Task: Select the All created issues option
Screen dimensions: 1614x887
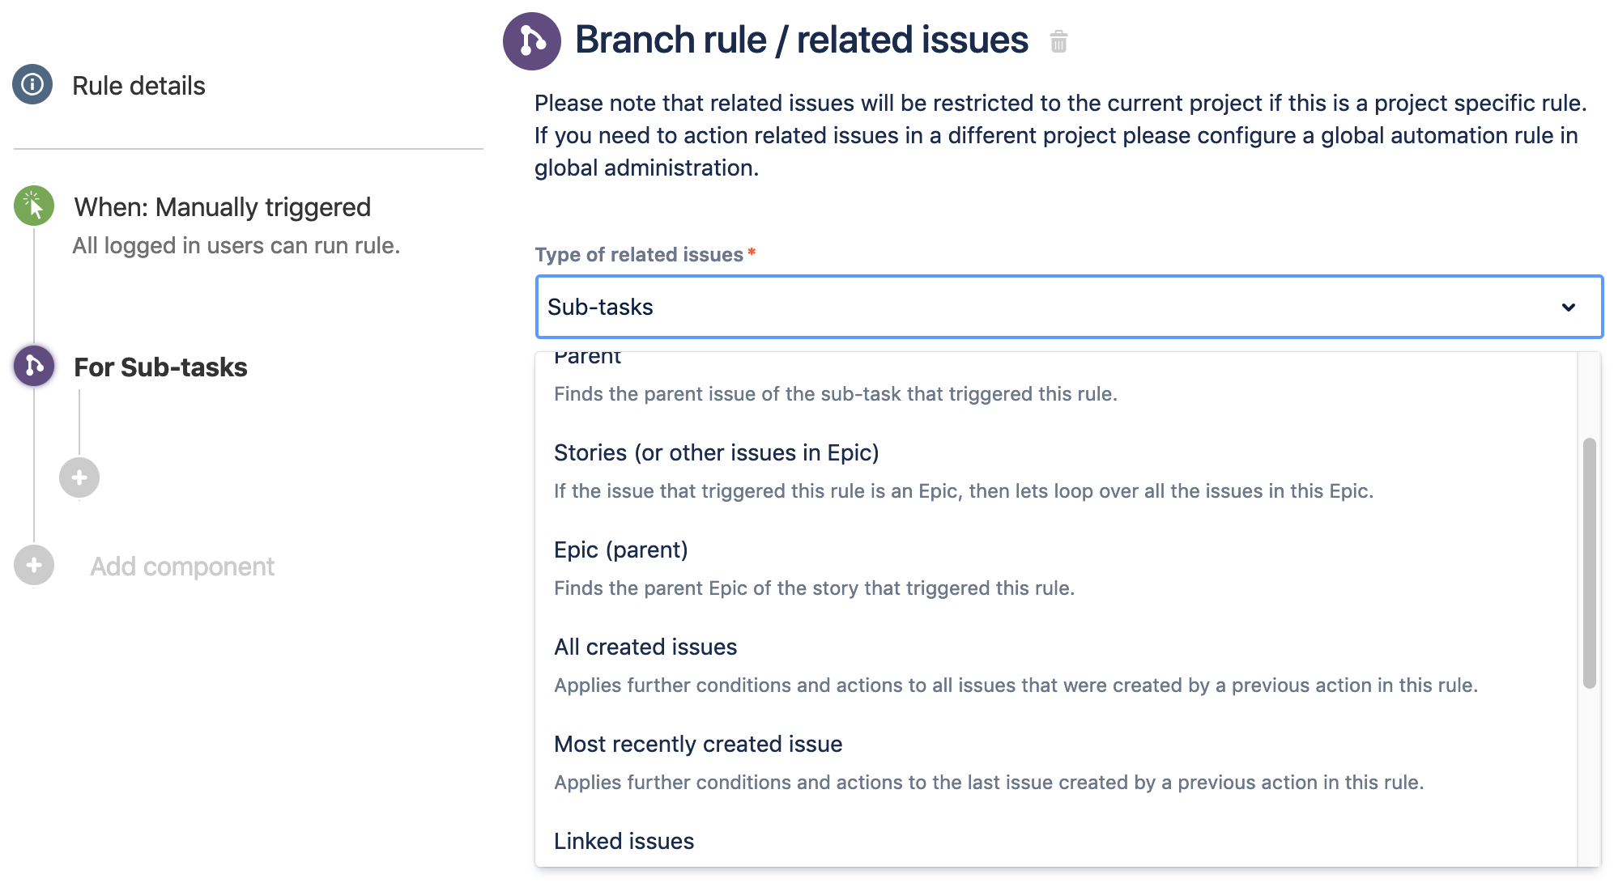Action: point(645,647)
